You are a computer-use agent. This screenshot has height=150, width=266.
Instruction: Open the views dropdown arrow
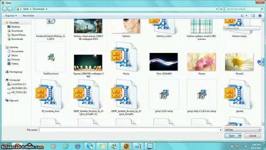click(246, 16)
